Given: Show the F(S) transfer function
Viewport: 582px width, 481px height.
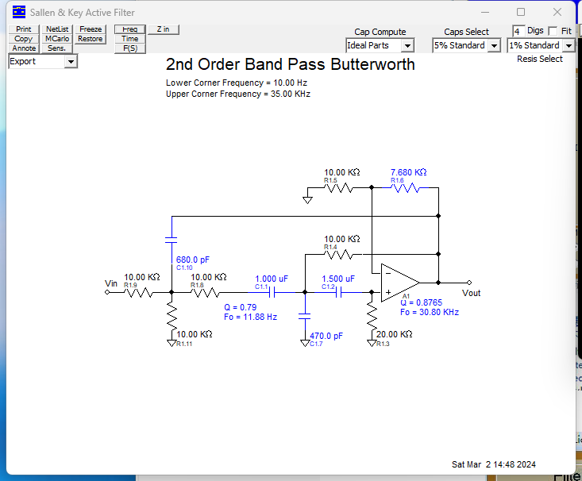Looking at the screenshot, I should click(x=130, y=48).
